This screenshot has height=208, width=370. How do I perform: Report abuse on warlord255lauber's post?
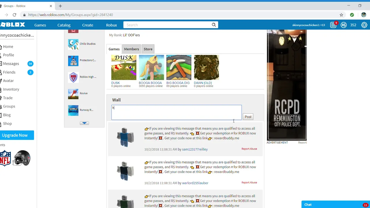tap(249, 183)
